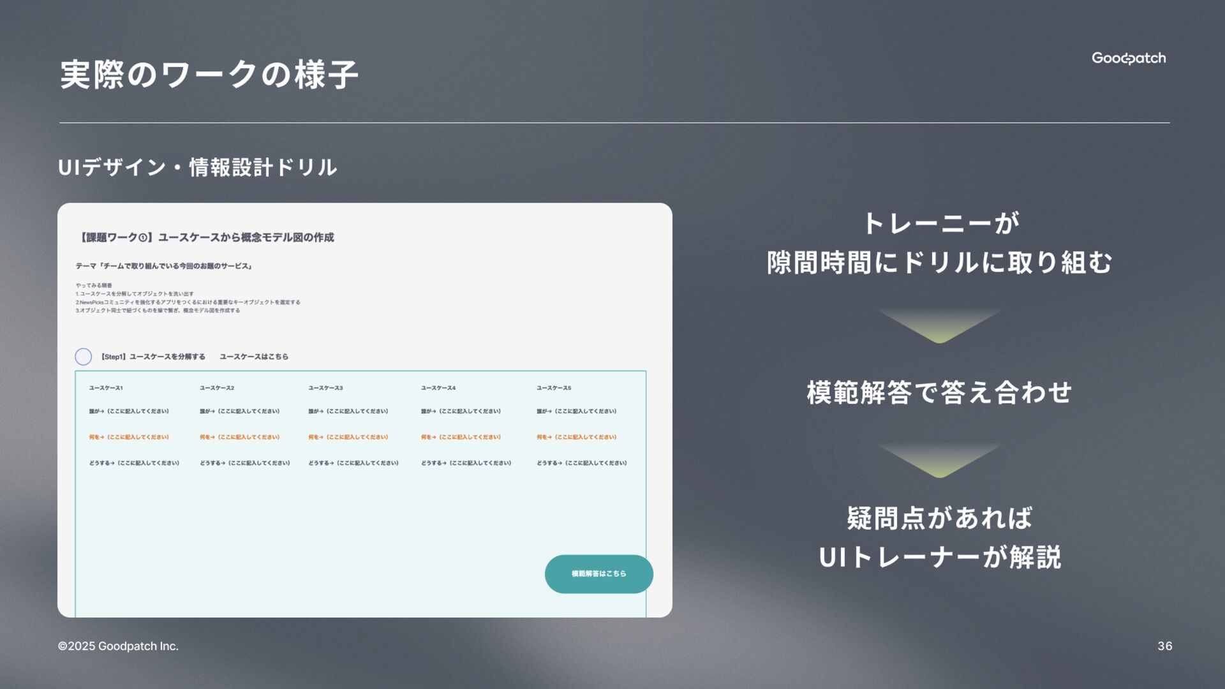Click the Goodpatch logo
This screenshot has height=689, width=1225.
[1128, 58]
